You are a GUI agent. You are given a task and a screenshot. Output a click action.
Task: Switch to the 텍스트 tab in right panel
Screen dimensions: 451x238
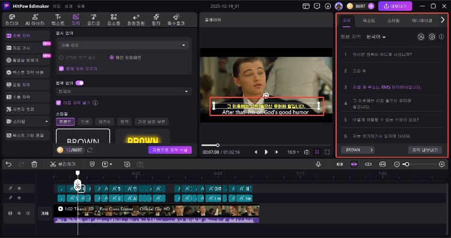(369, 20)
